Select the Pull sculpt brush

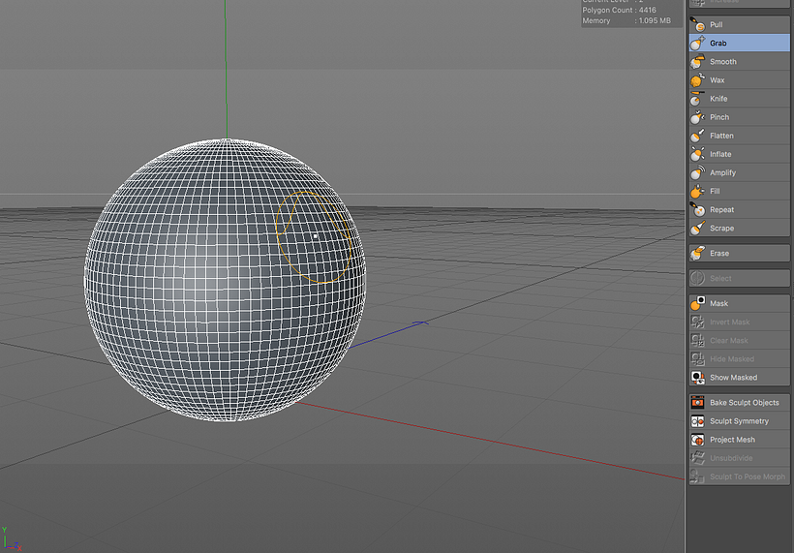(x=739, y=24)
